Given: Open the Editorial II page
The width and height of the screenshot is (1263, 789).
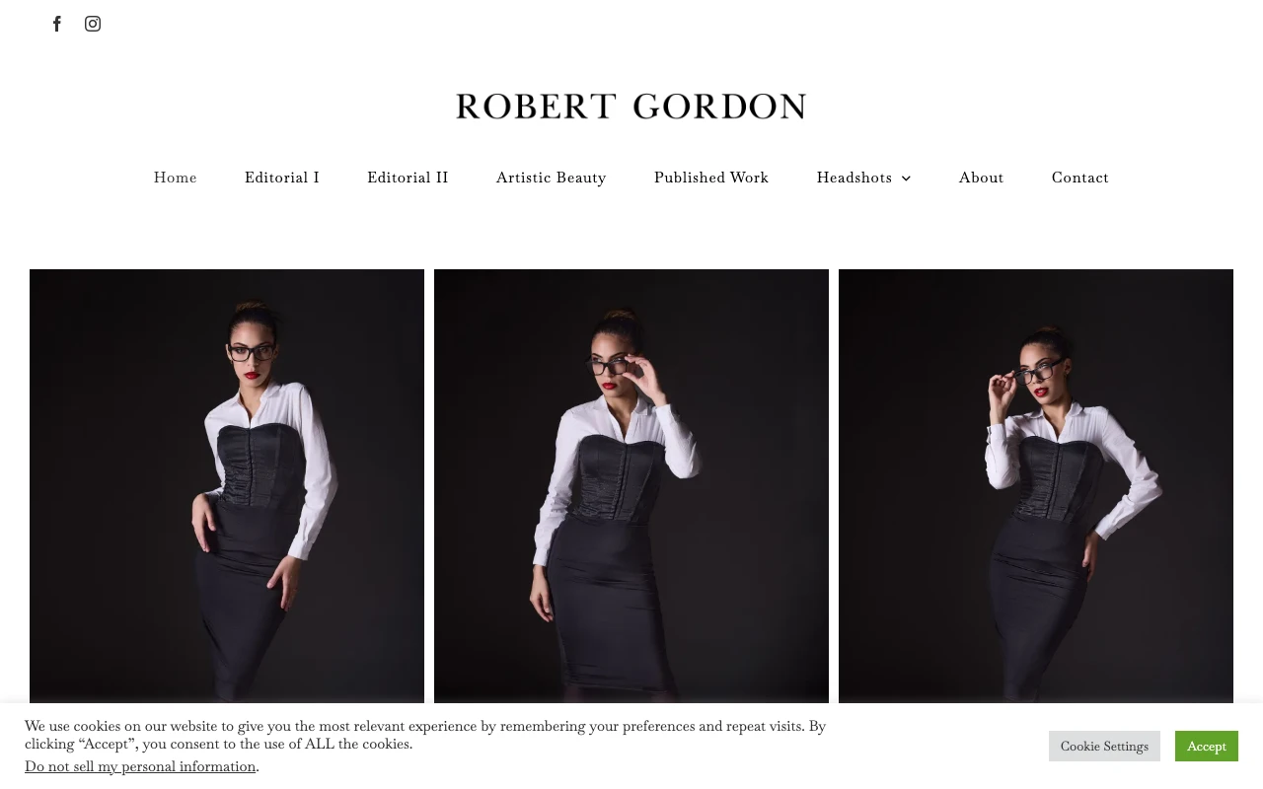Looking at the screenshot, I should tap(408, 178).
